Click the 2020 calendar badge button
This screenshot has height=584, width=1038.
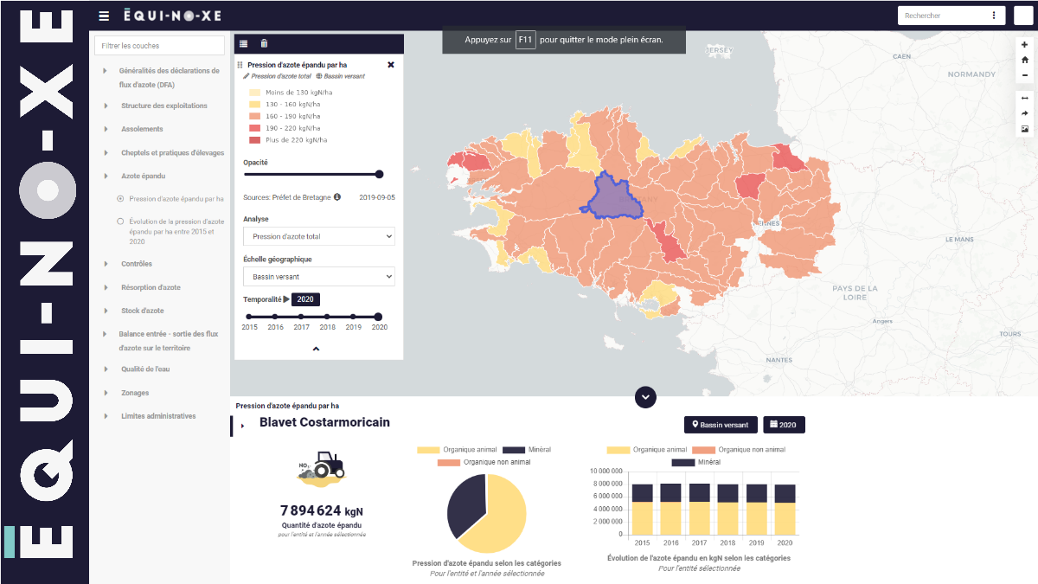coord(784,424)
